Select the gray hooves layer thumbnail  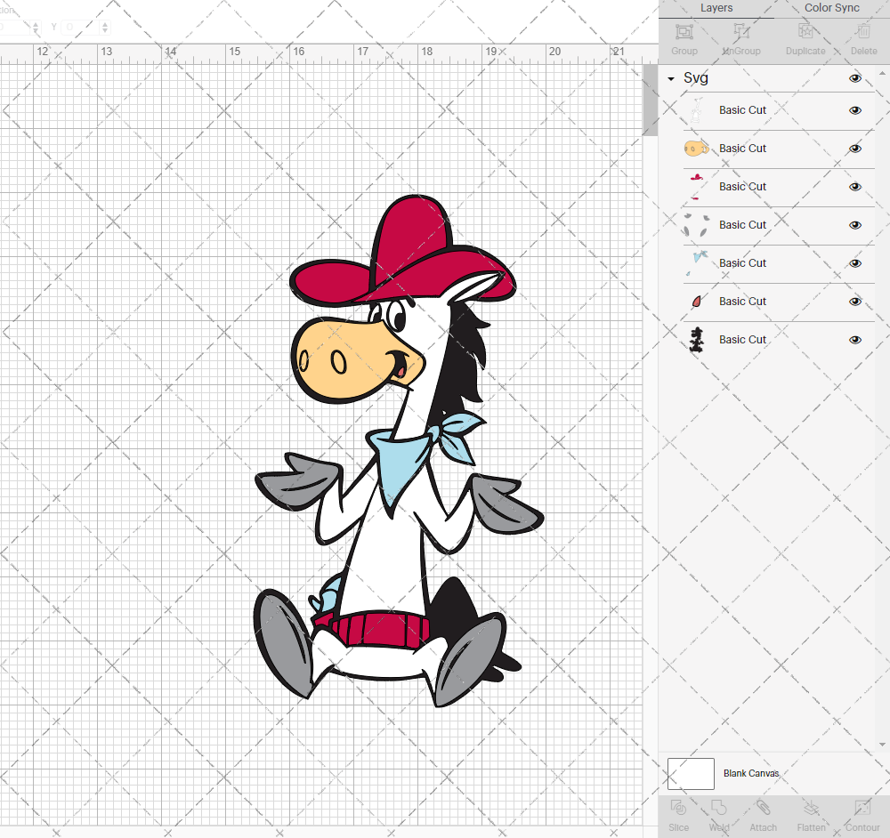click(x=697, y=225)
